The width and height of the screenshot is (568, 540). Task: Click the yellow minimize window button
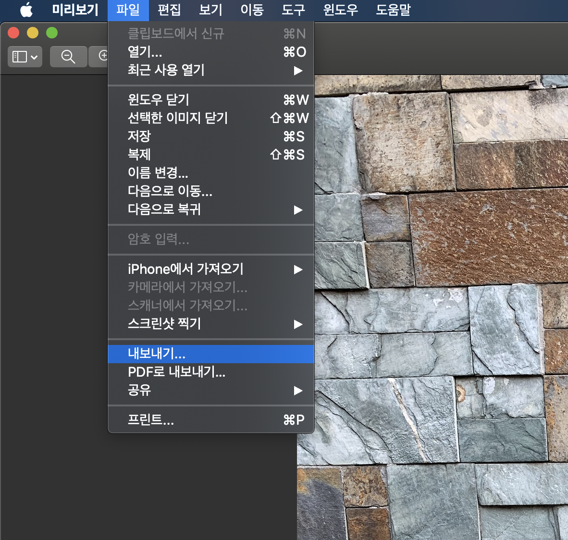pos(33,33)
